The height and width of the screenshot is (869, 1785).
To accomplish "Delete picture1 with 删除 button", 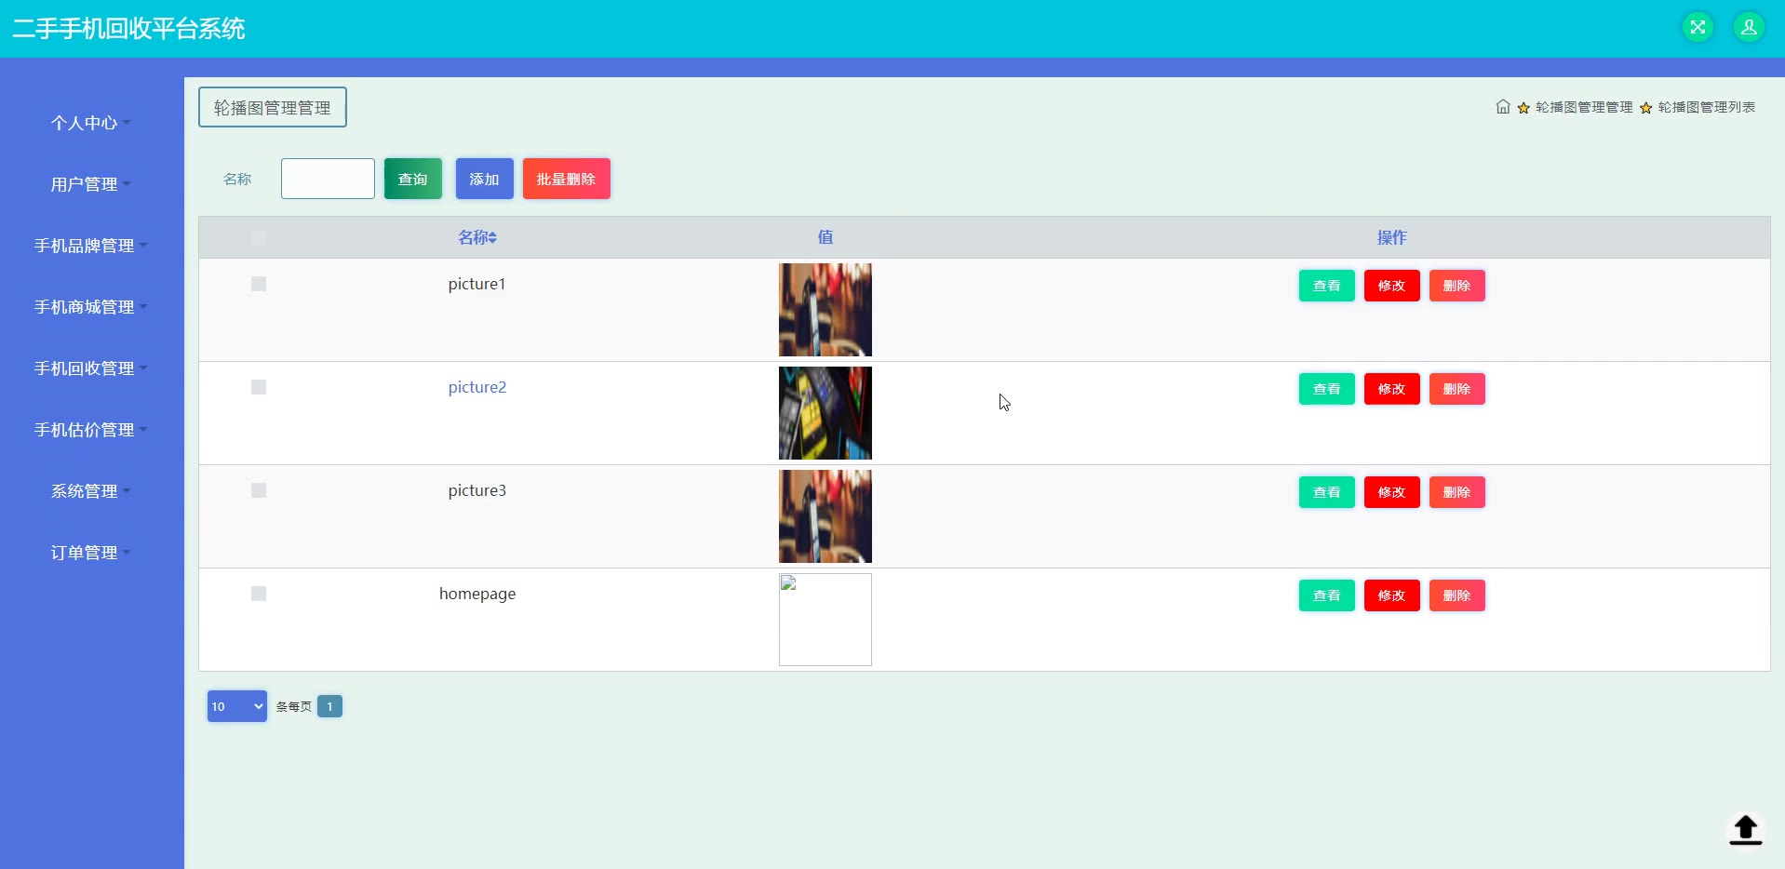I will [1457, 286].
